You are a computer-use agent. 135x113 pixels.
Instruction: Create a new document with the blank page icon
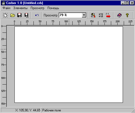click(x=5, y=15)
